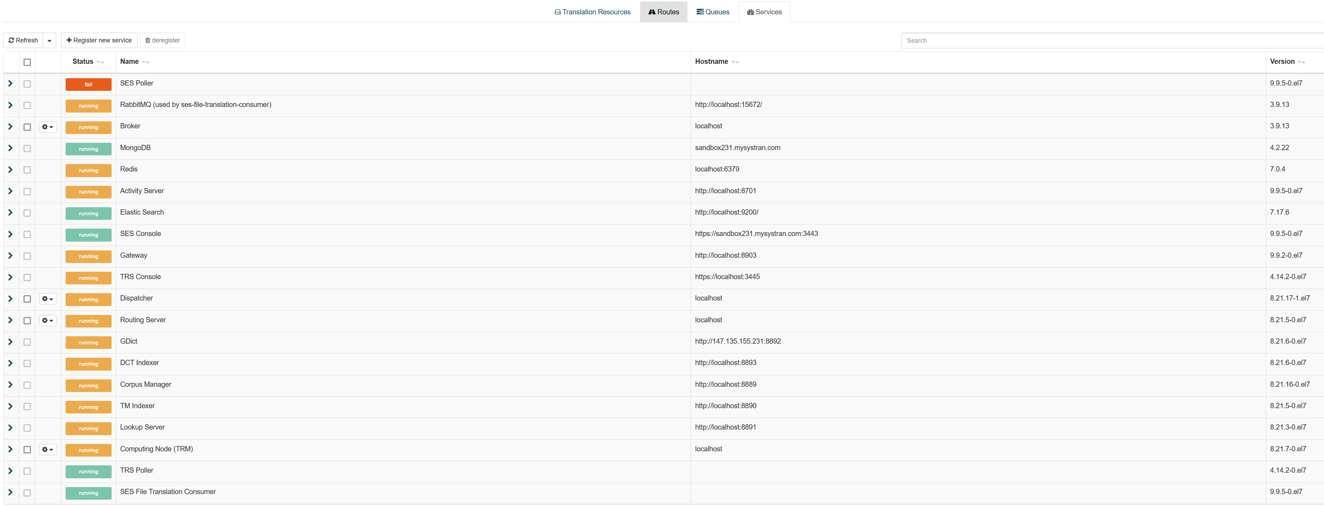This screenshot has height=506, width=1324.
Task: Open gear menu for Routing Server row
Action: point(47,321)
